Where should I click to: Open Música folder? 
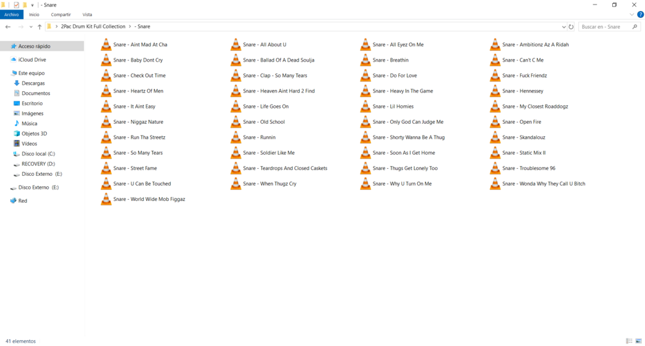pyautogui.click(x=30, y=123)
